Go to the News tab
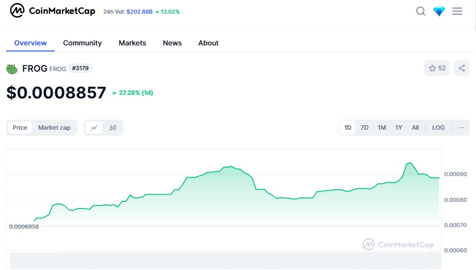The image size is (476, 270). click(172, 43)
